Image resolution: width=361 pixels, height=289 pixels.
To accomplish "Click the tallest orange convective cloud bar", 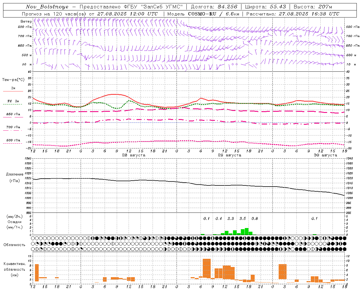I will 207,268.
